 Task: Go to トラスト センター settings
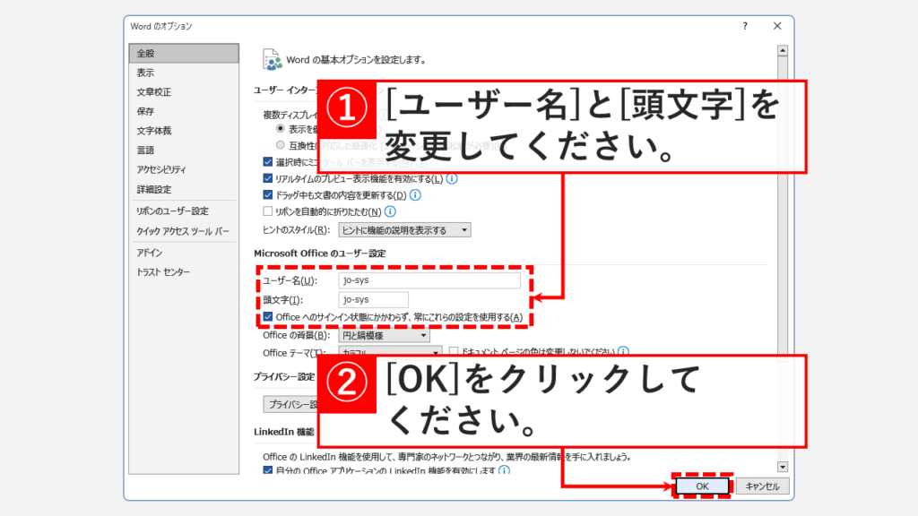point(163,271)
